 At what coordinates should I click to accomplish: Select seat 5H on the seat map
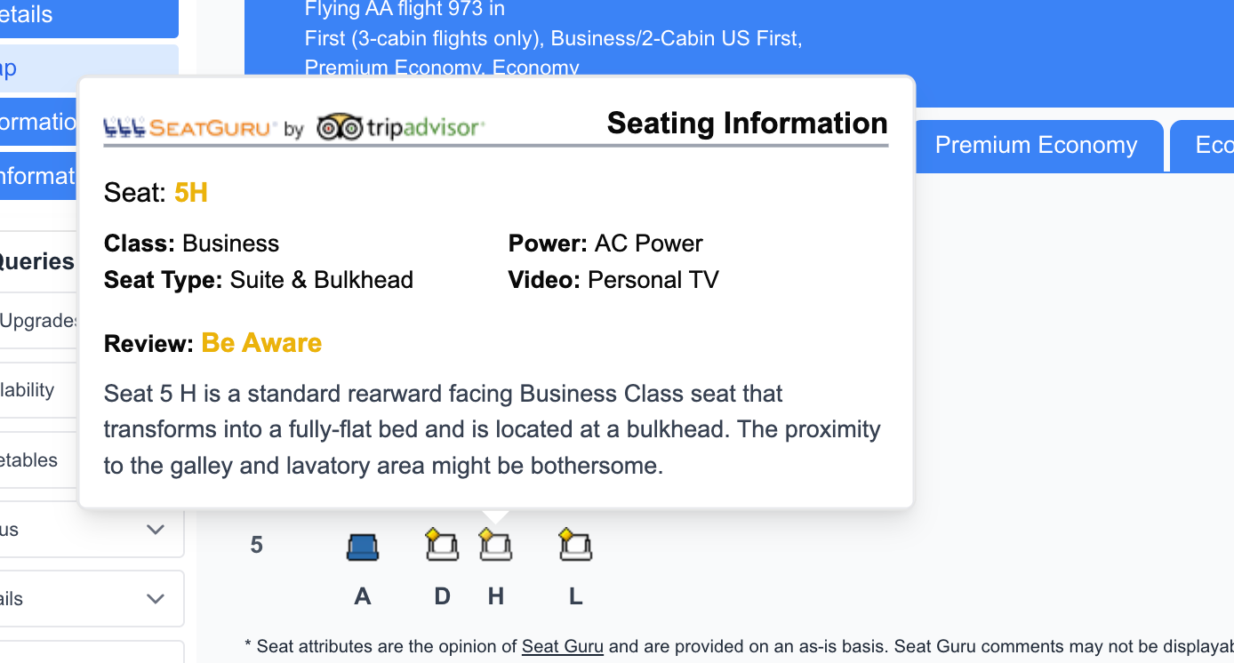(x=496, y=547)
